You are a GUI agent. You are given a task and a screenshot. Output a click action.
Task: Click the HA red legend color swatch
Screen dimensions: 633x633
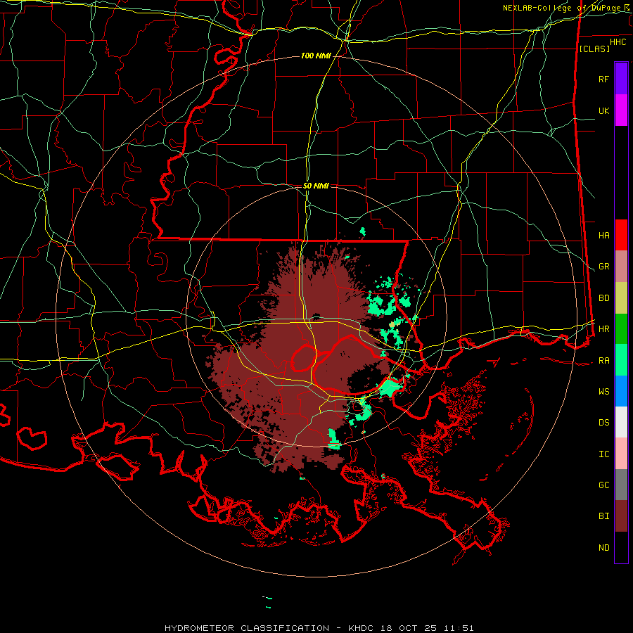621,235
